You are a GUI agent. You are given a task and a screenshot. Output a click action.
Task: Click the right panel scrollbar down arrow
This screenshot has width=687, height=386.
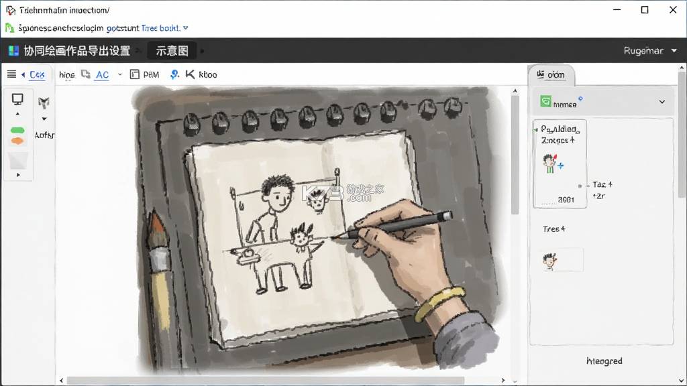pyautogui.click(x=682, y=381)
